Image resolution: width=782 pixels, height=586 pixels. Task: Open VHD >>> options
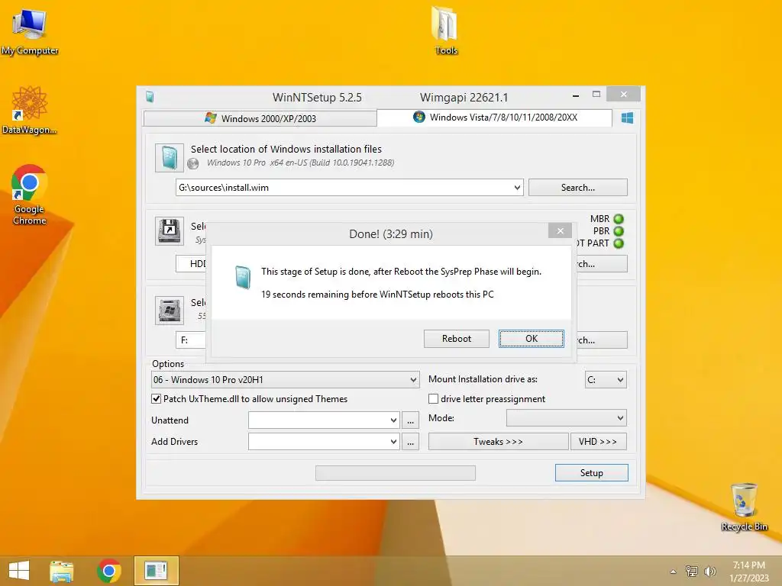[x=598, y=442]
